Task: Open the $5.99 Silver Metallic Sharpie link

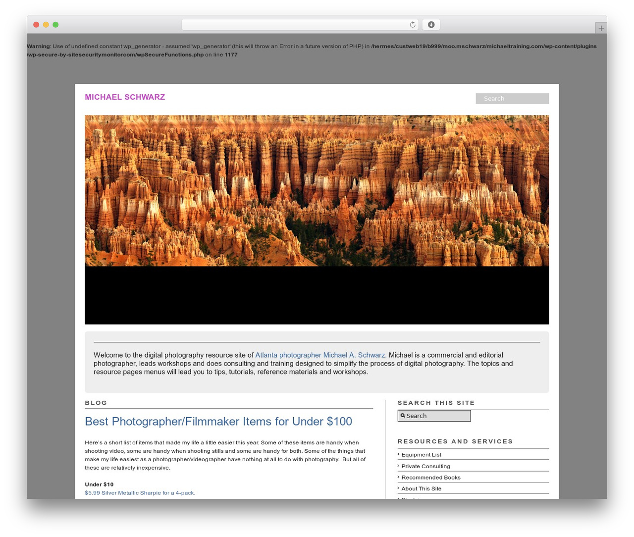Action: (140, 493)
